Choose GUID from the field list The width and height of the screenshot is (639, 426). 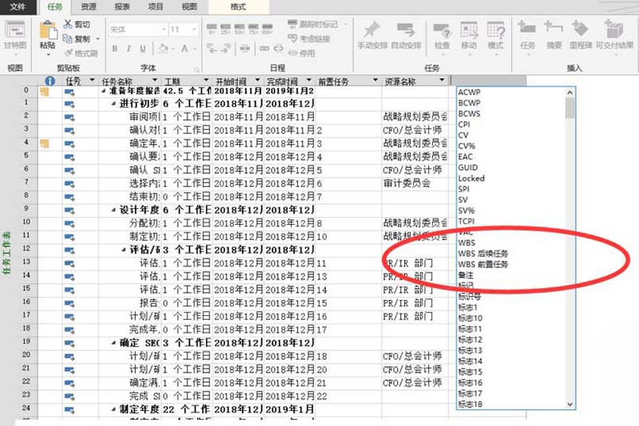[x=468, y=168]
